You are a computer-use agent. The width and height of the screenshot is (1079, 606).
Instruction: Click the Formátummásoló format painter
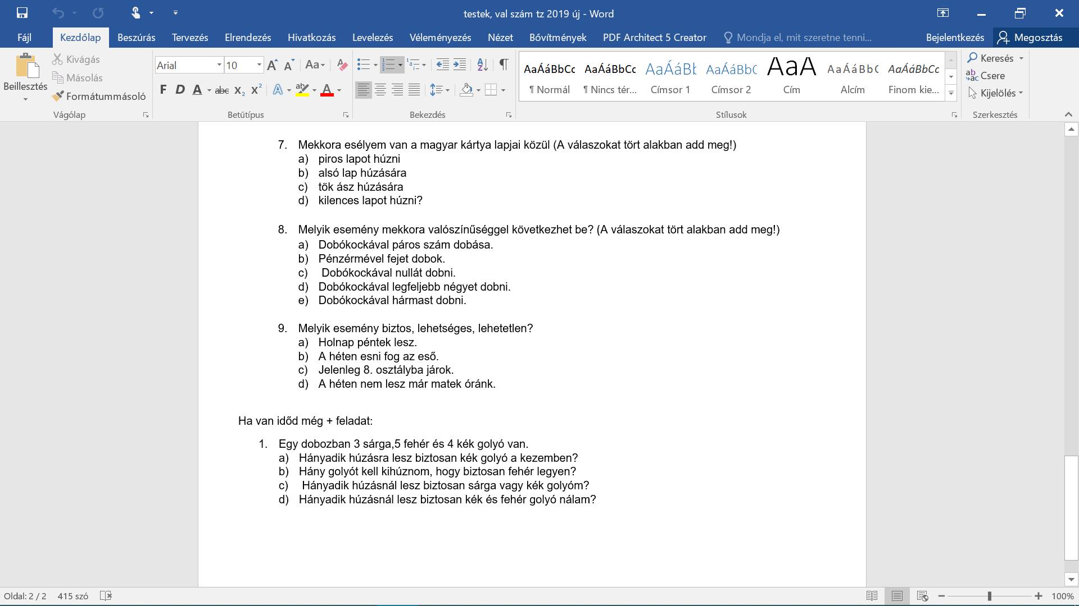pyautogui.click(x=99, y=97)
